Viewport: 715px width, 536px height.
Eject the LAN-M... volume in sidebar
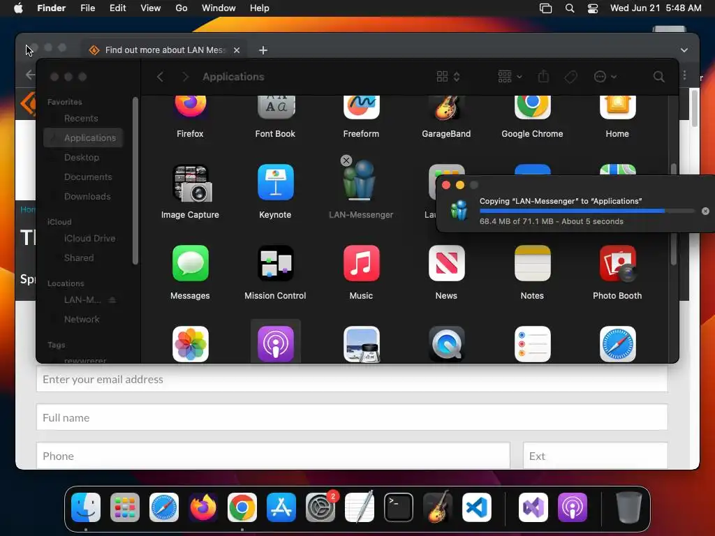pyautogui.click(x=112, y=300)
